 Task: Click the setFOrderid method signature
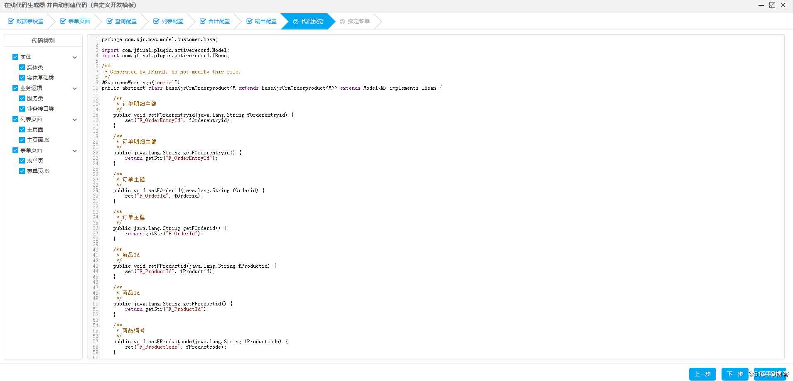(189, 190)
